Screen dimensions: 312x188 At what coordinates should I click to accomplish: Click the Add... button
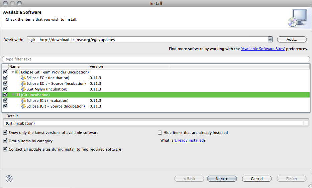coord(292,39)
